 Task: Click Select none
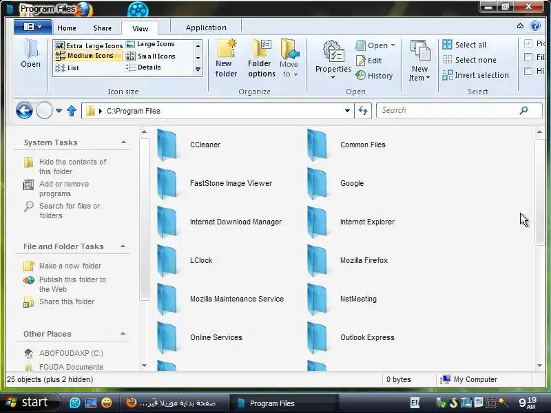470,60
